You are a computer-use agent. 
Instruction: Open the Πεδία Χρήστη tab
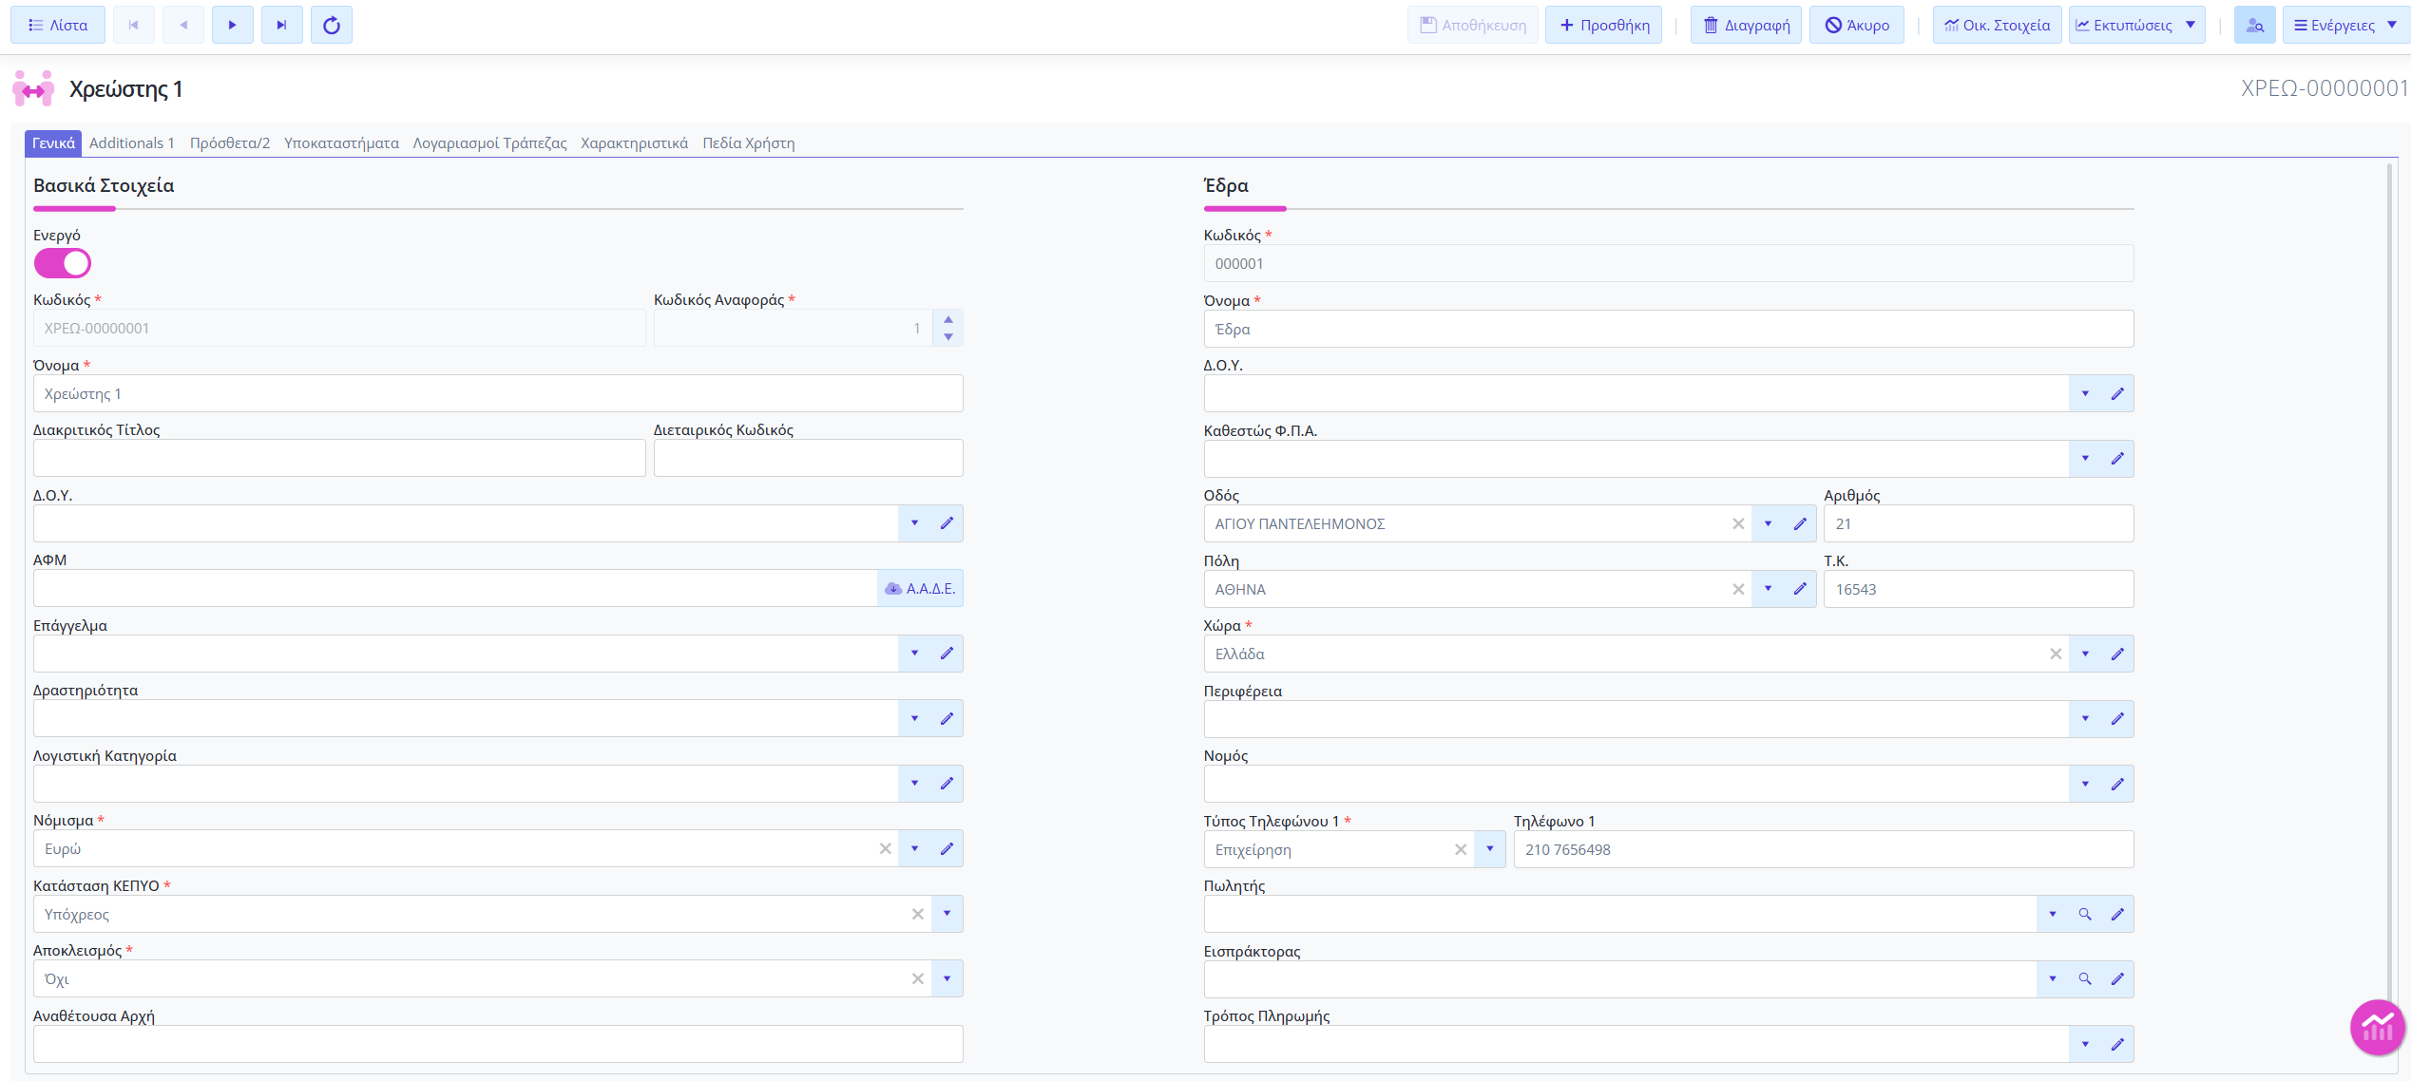(749, 142)
